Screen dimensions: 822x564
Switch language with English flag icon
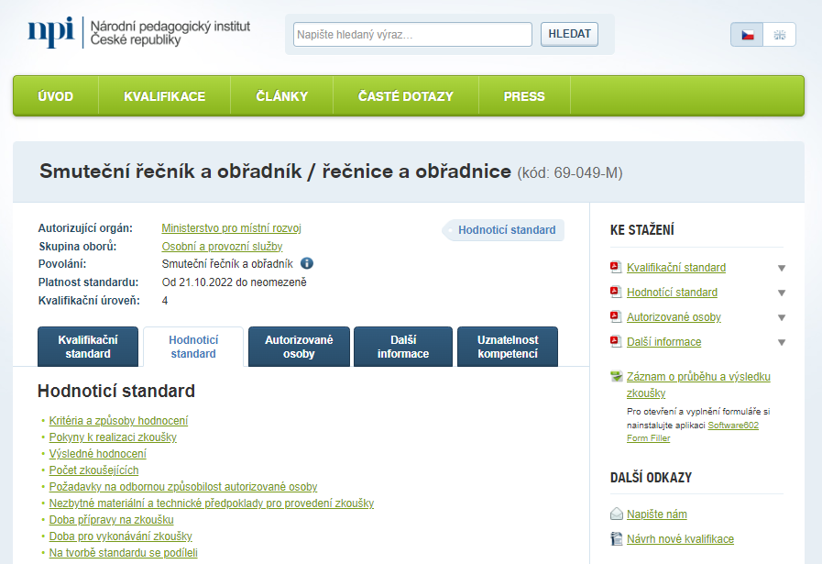point(780,35)
